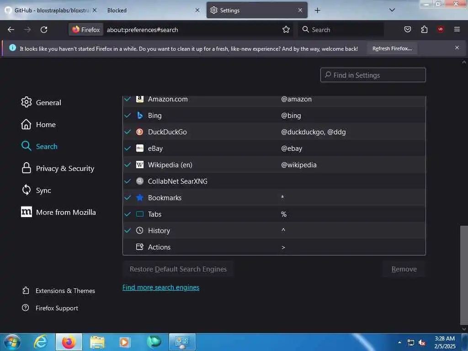Click the Remove button
Image resolution: width=468 pixels, height=351 pixels.
click(x=404, y=269)
